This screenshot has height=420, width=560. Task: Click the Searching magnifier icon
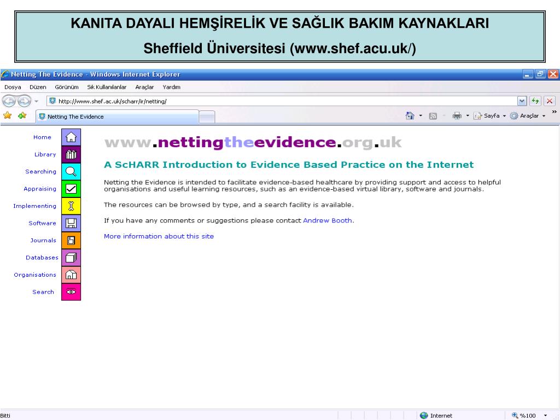71,171
